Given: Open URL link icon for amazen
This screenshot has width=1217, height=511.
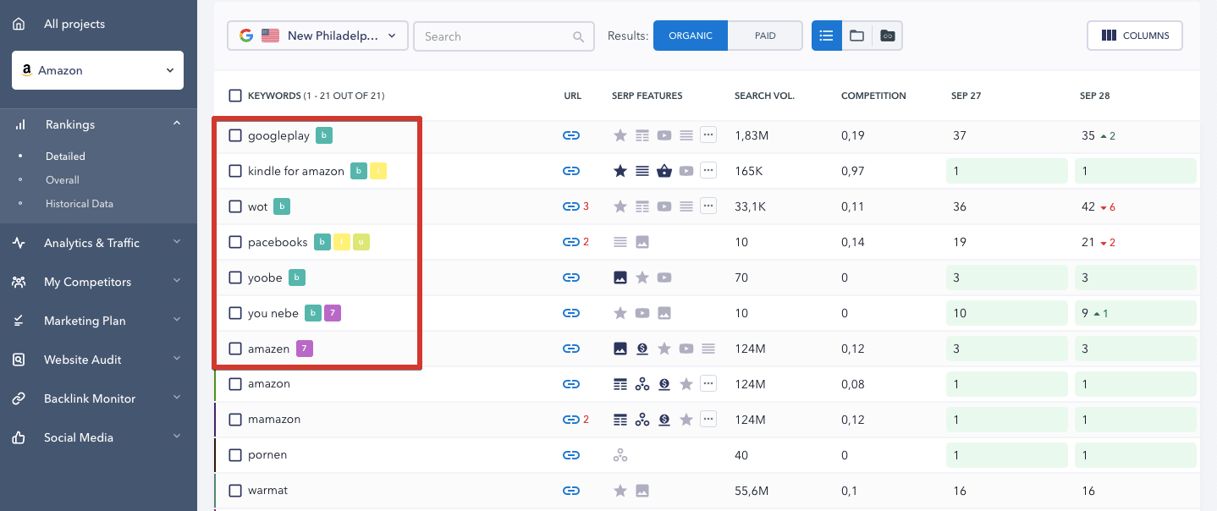Looking at the screenshot, I should [x=571, y=349].
